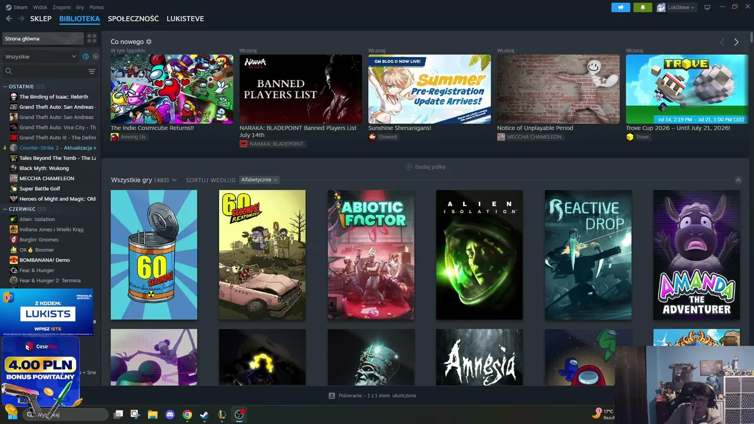Open Google Chrome from the taskbar

pos(187,415)
